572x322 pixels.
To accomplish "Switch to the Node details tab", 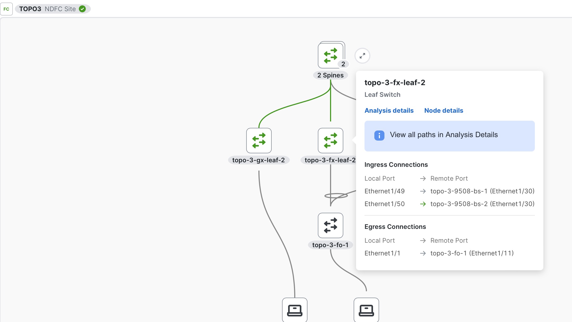I will (x=444, y=110).
